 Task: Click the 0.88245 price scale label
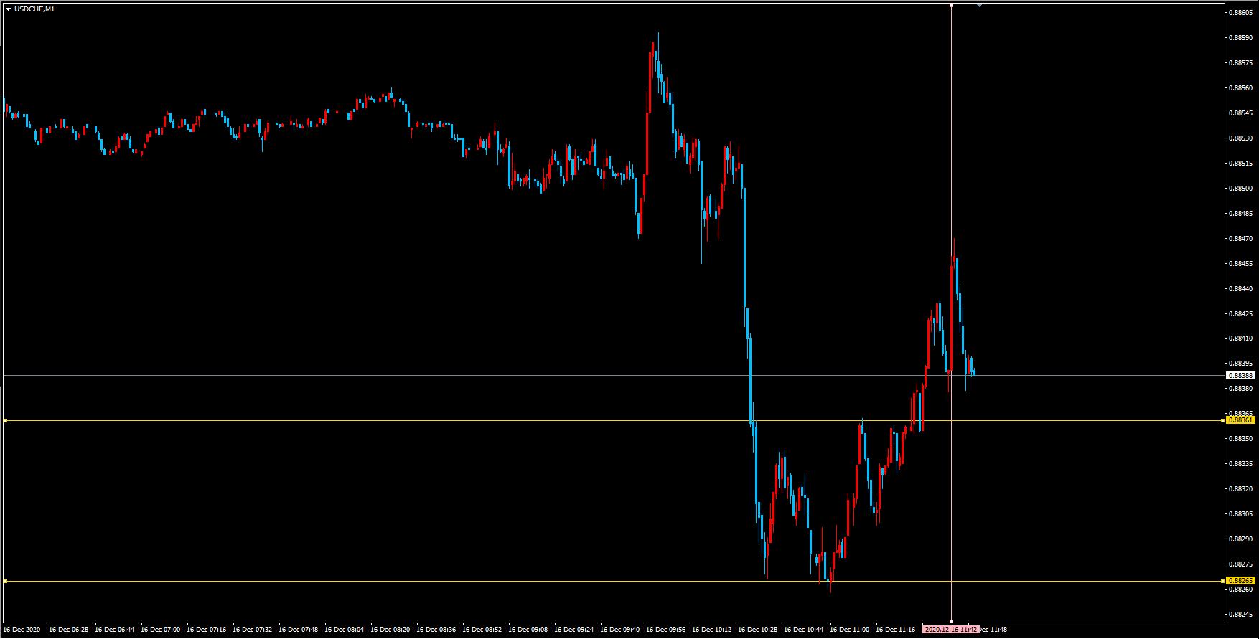1240,615
